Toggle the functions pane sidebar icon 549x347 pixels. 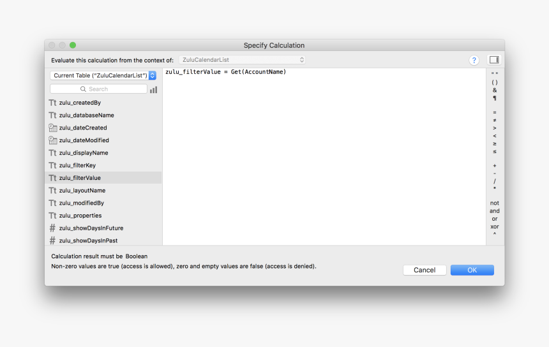point(494,60)
